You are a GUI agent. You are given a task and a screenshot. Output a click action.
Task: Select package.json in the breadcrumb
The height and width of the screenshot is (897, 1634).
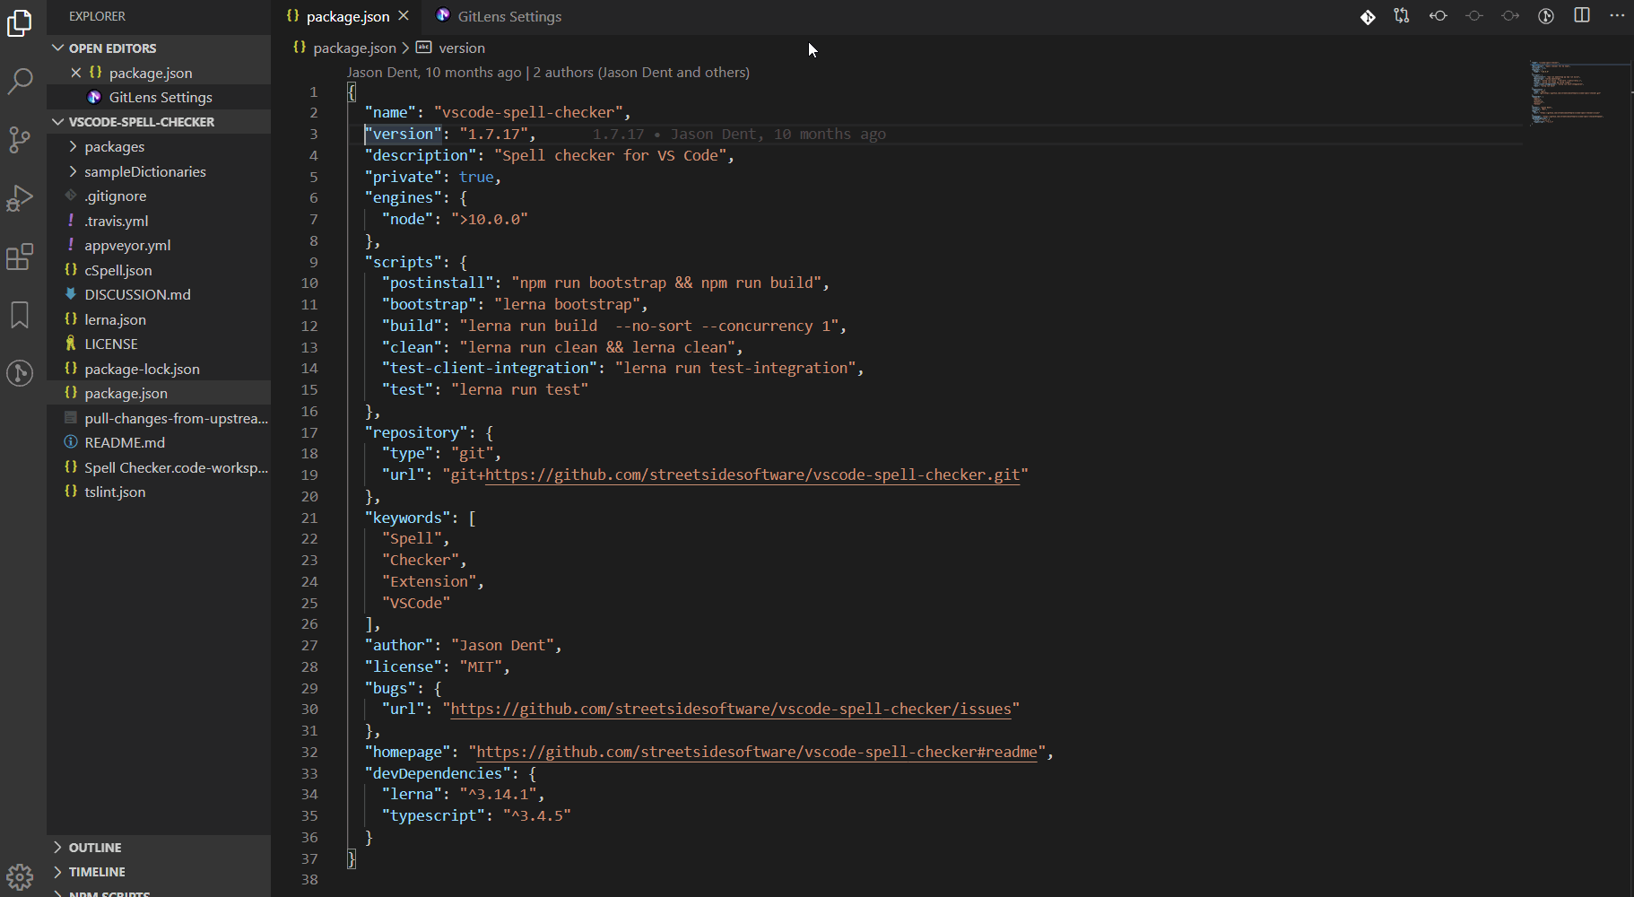pos(354,48)
